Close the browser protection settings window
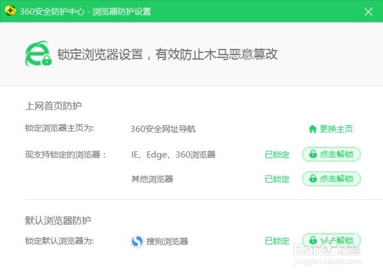This screenshot has width=383, height=275. click(368, 11)
